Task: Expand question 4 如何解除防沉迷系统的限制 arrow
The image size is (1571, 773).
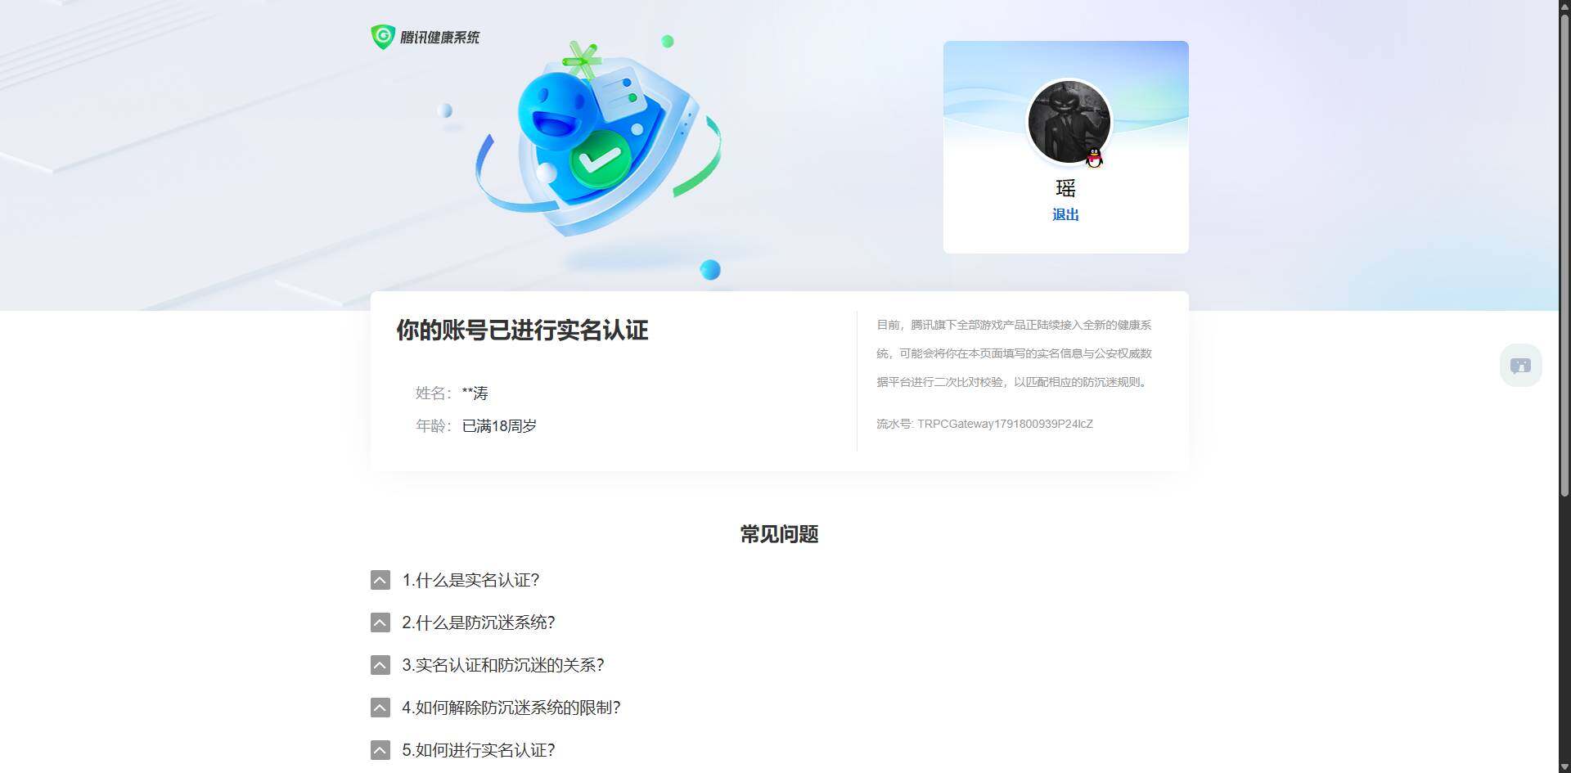Action: [380, 708]
